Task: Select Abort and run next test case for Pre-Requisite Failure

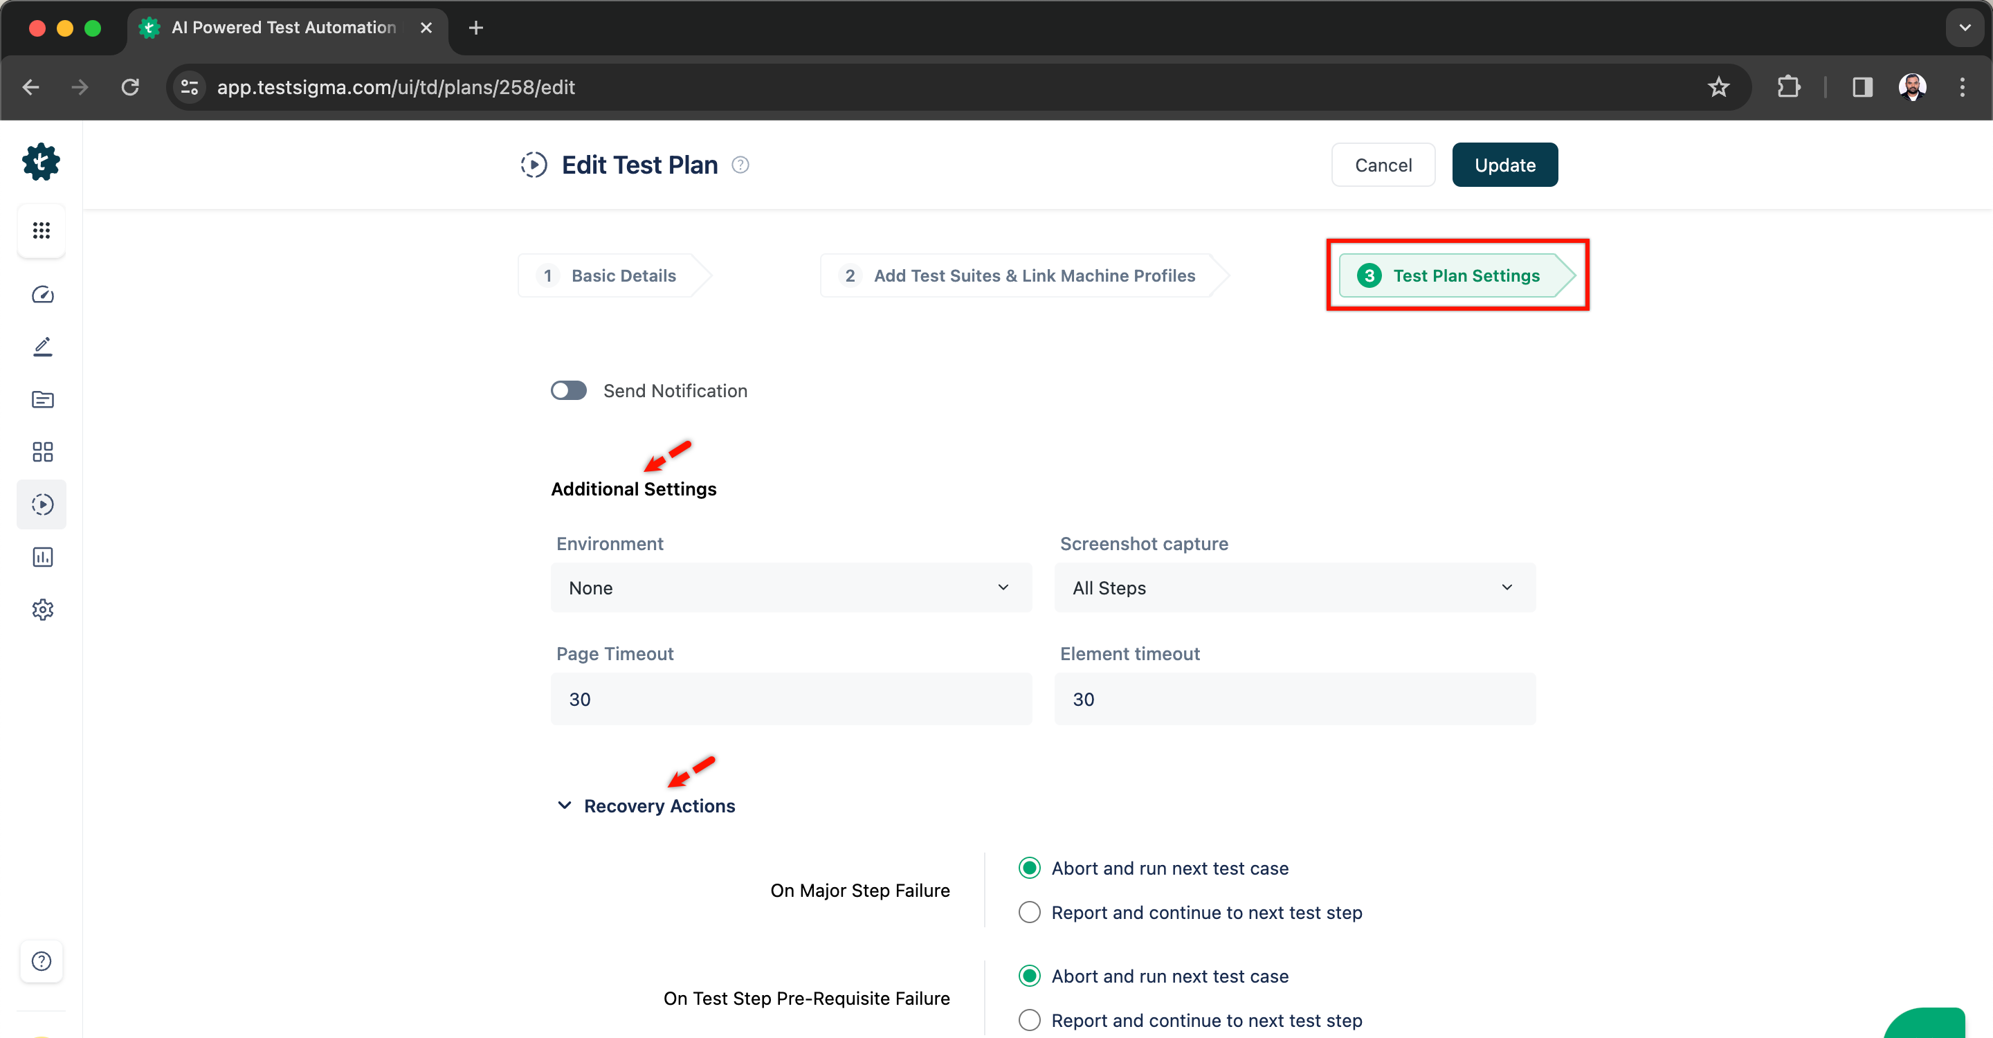Action: (x=1029, y=976)
